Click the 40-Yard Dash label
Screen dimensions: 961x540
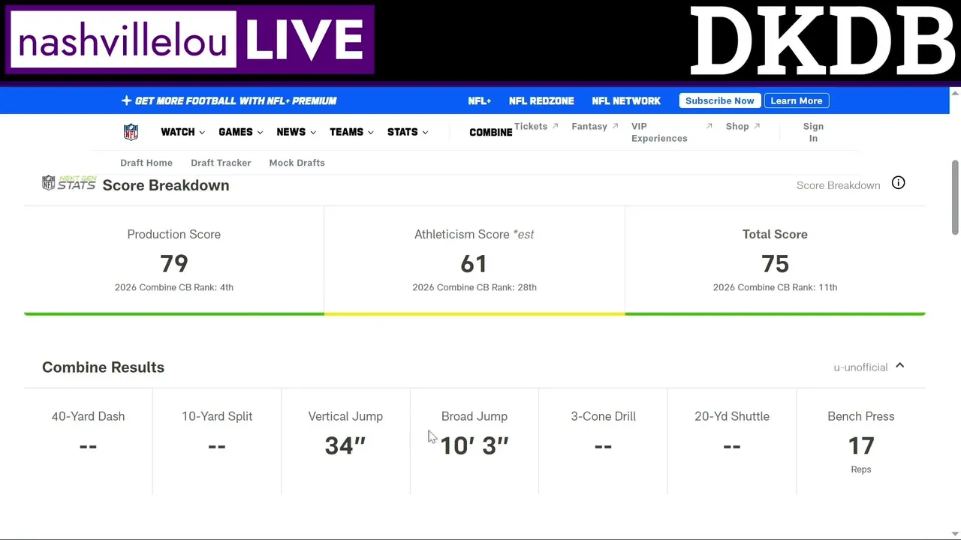coord(88,416)
